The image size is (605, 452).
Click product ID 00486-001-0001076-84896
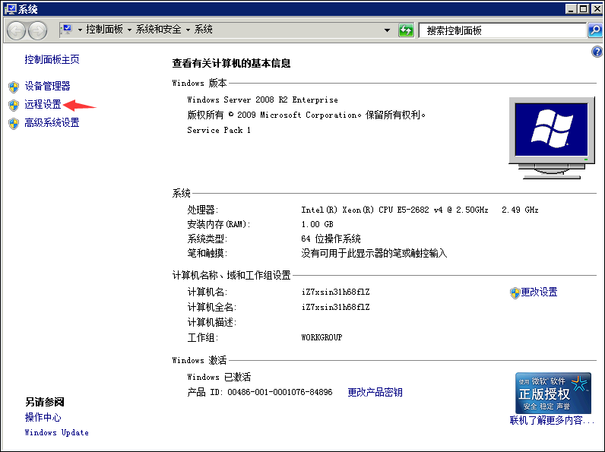(x=280, y=392)
